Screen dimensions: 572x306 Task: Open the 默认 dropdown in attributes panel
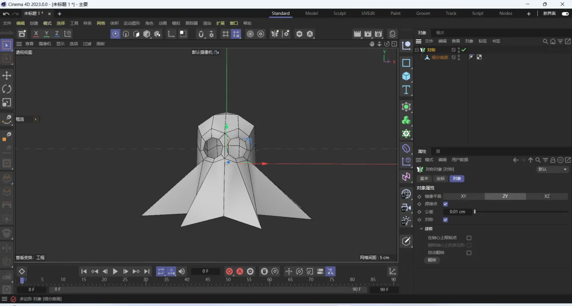point(552,169)
